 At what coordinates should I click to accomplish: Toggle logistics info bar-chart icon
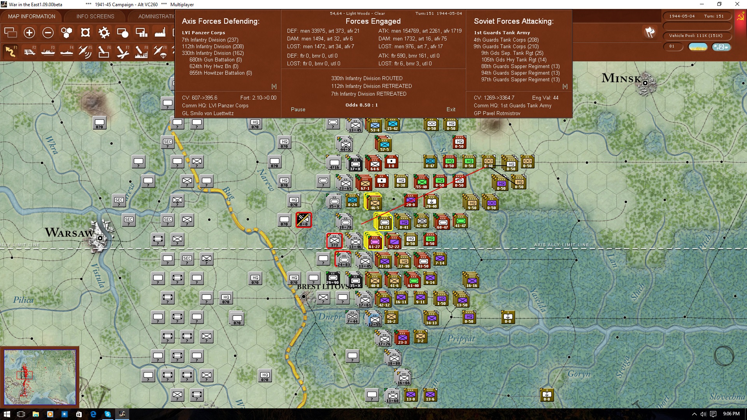point(141,33)
